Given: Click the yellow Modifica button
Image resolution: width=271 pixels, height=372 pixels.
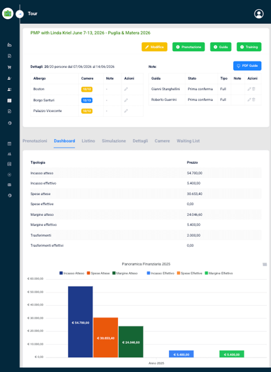Looking at the screenshot, I should coord(154,47).
